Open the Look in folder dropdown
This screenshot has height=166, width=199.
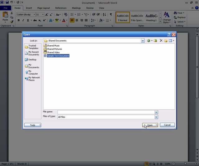click(143, 41)
